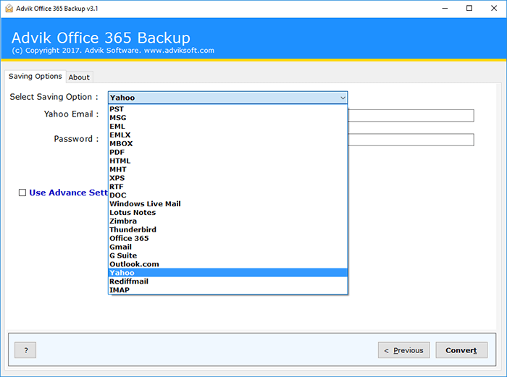This screenshot has width=507, height=377.
Task: Maximize the Advik Office 365 Backup window
Action: (469, 9)
